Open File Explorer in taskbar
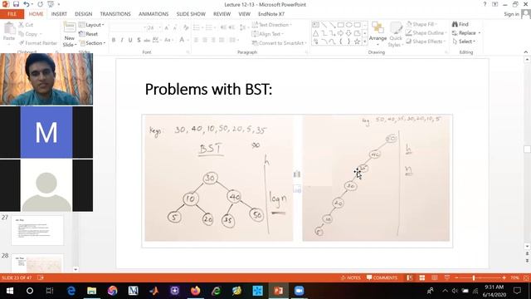Image resolution: width=531 pixels, height=299 pixels. click(x=92, y=291)
